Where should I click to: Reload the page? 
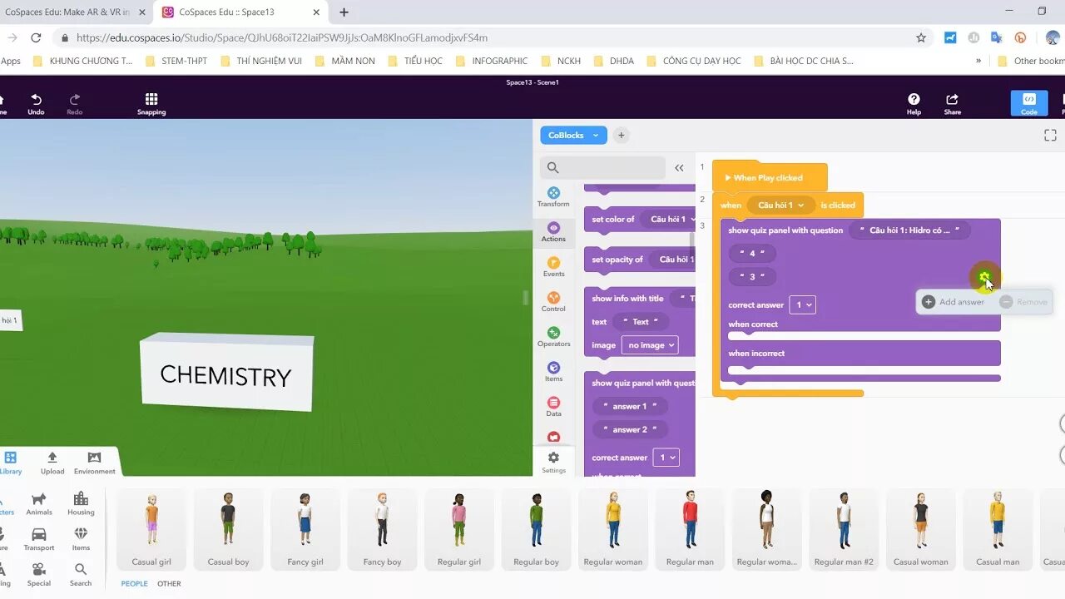coord(36,37)
